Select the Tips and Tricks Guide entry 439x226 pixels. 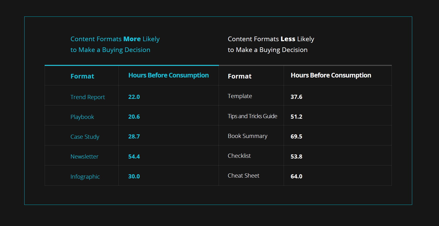coord(252,116)
